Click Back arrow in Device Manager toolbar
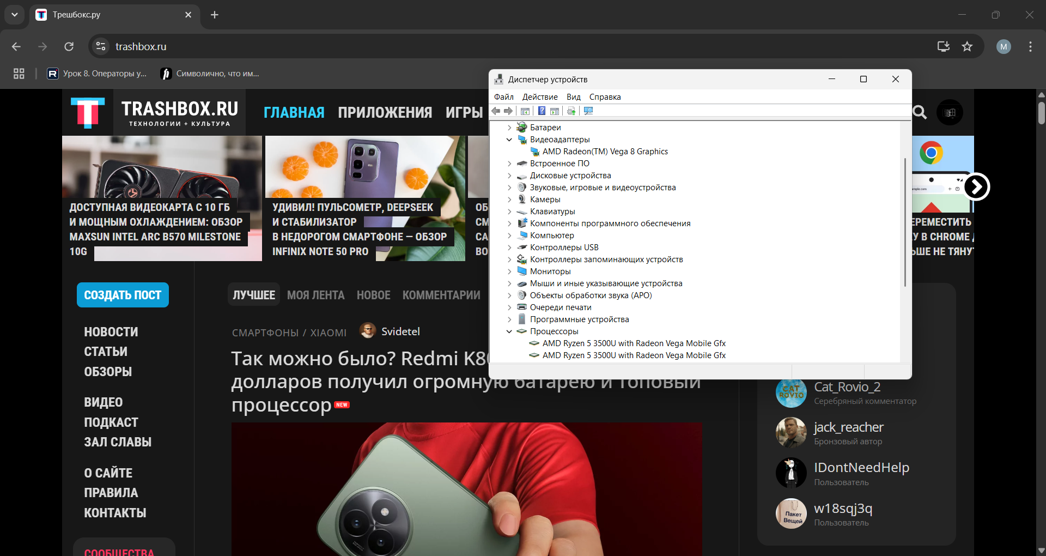 [495, 111]
